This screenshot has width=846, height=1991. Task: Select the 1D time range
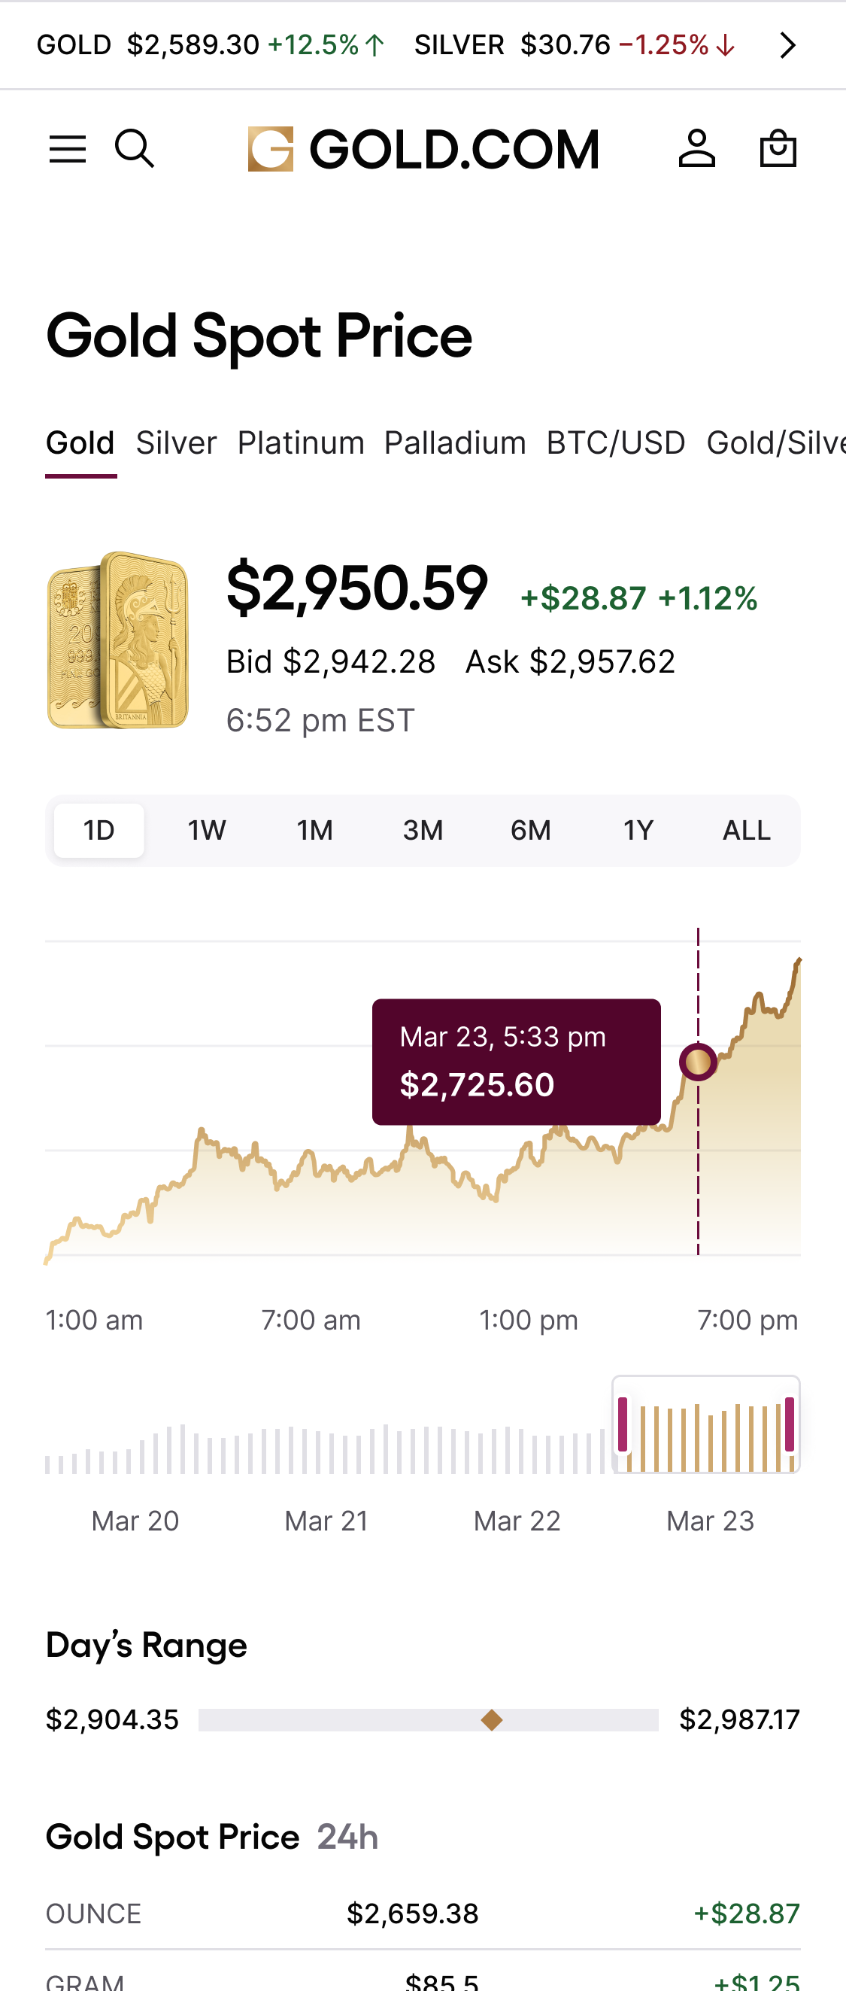[x=99, y=830]
